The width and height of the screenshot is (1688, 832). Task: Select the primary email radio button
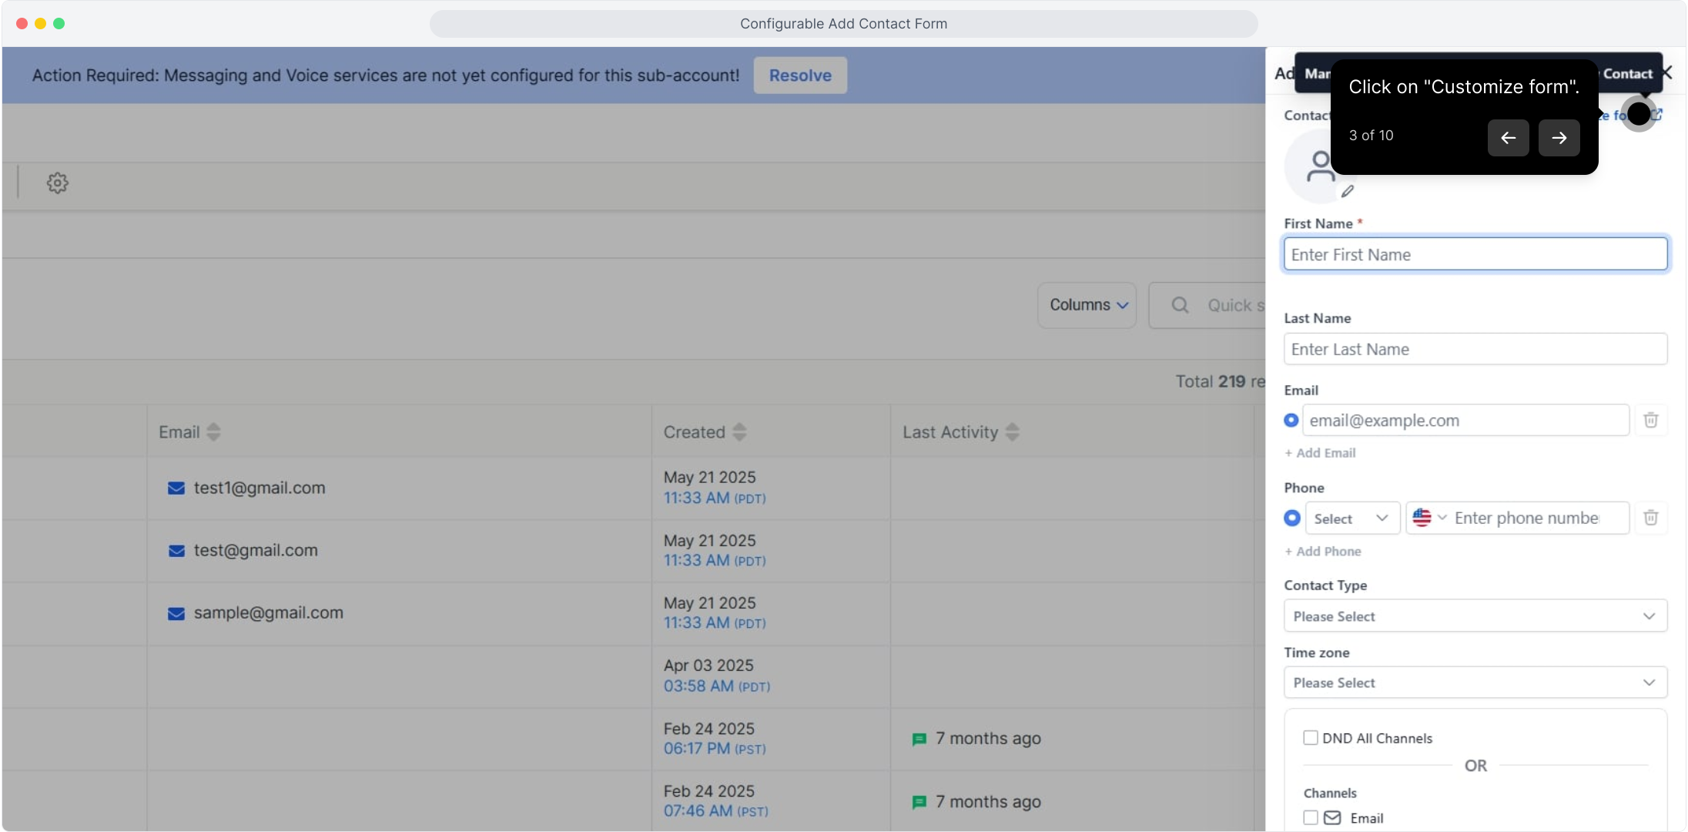coord(1291,421)
